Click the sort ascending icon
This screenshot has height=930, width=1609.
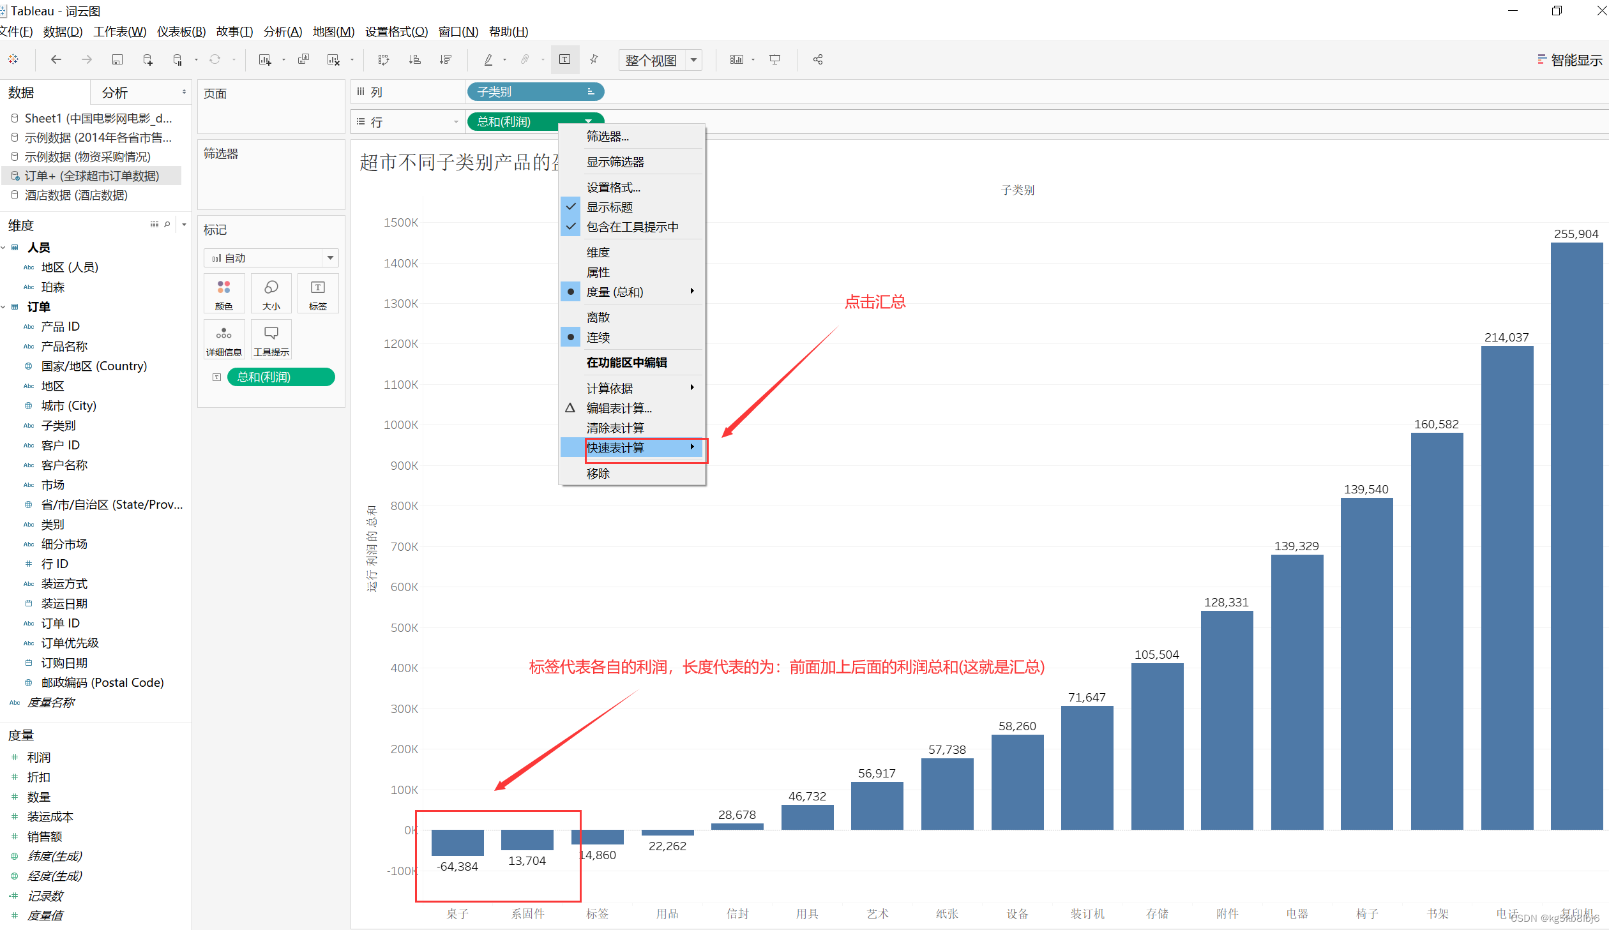click(415, 59)
